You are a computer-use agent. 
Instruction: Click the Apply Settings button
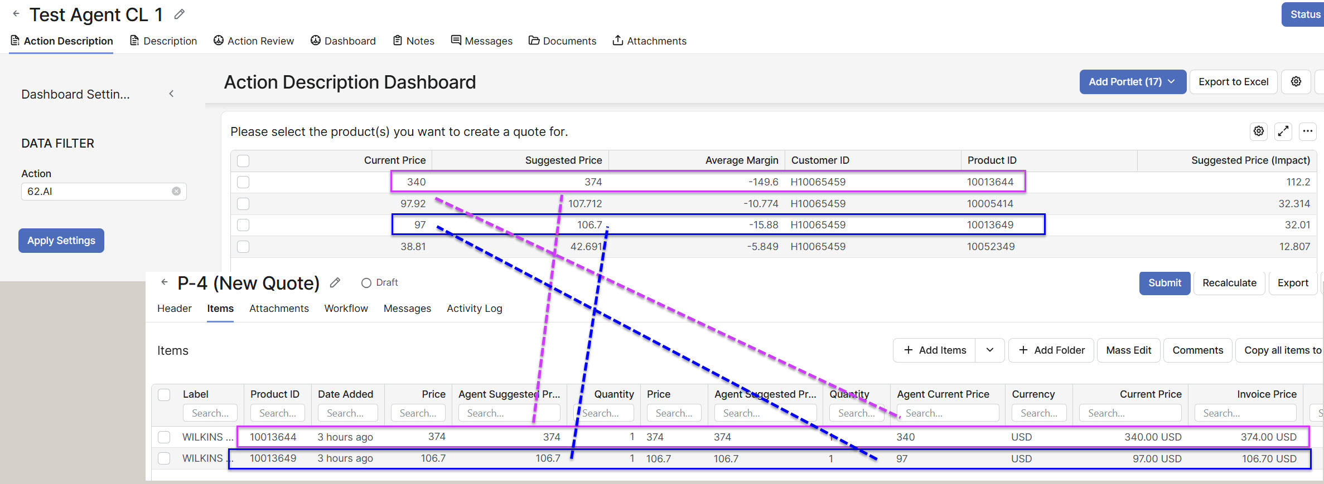click(x=61, y=241)
